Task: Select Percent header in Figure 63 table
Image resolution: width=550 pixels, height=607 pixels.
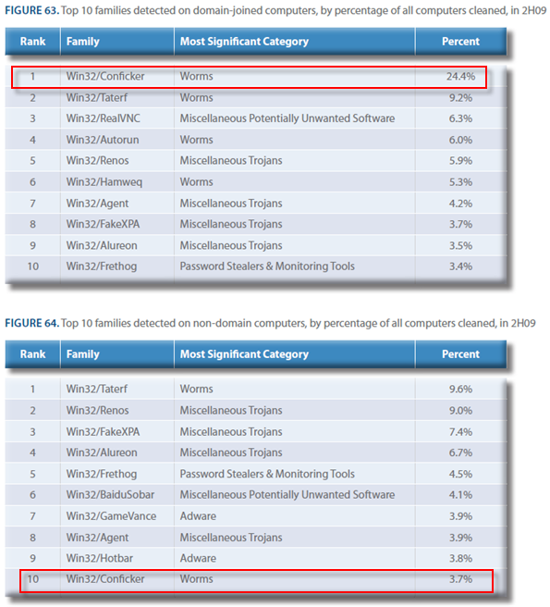Action: (460, 42)
